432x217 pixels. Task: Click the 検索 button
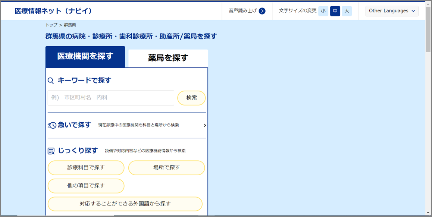click(x=191, y=98)
